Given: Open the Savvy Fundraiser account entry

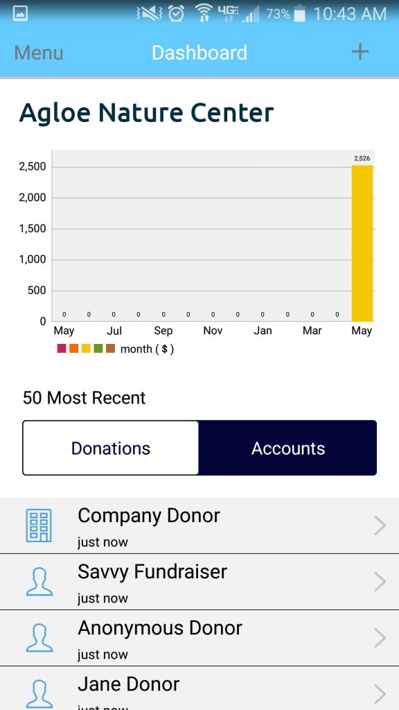Looking at the screenshot, I should click(x=199, y=582).
